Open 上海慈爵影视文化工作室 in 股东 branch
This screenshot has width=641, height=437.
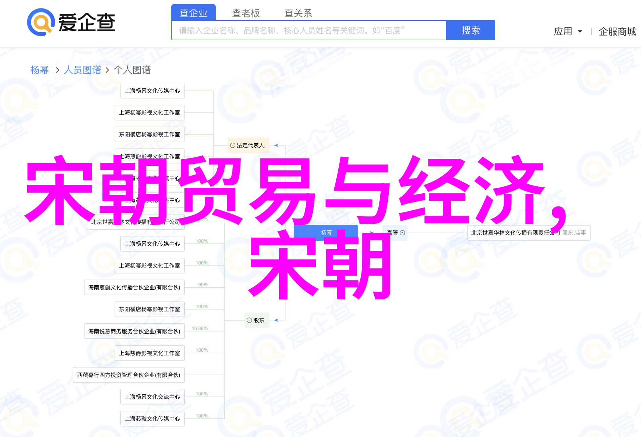pos(150,353)
